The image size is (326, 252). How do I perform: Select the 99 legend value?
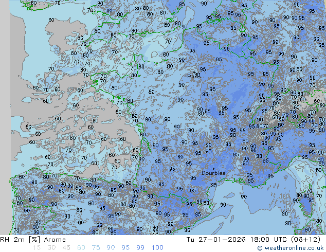point(141,247)
